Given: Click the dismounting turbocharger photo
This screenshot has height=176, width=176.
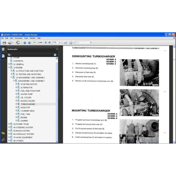Looking at the screenshot, I should tap(139, 73).
